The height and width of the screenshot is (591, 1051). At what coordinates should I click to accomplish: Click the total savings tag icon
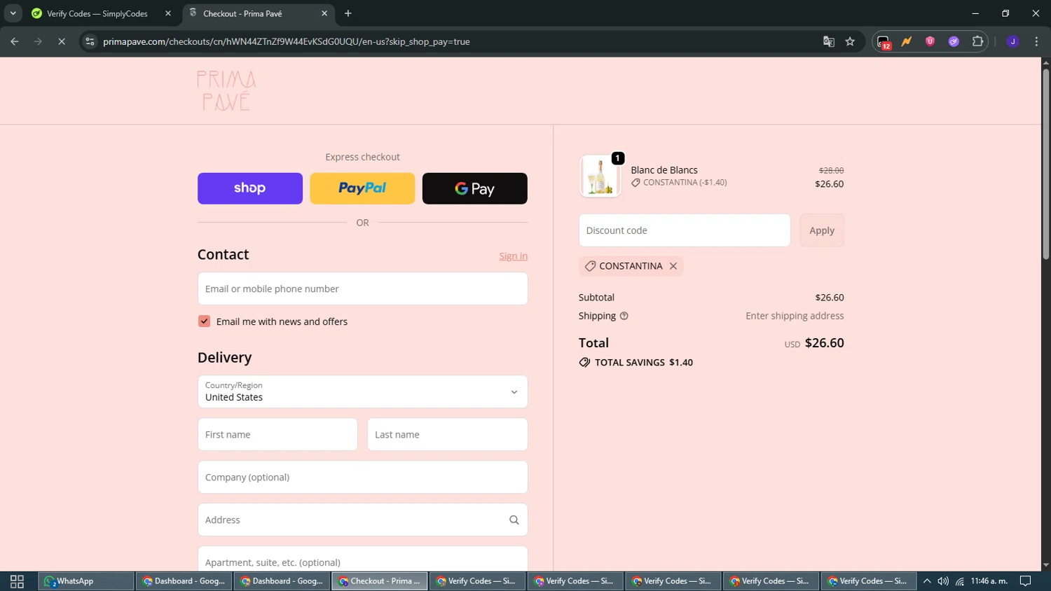tap(584, 362)
